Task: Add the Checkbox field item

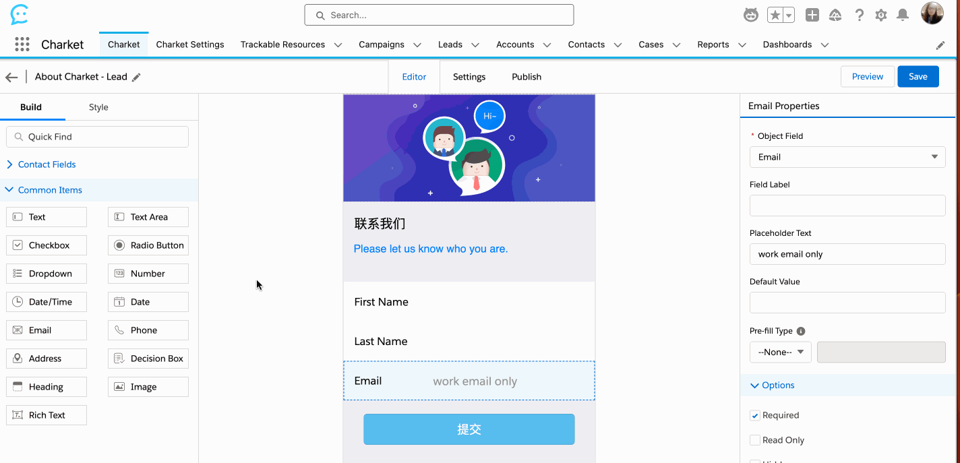Action: 47,245
